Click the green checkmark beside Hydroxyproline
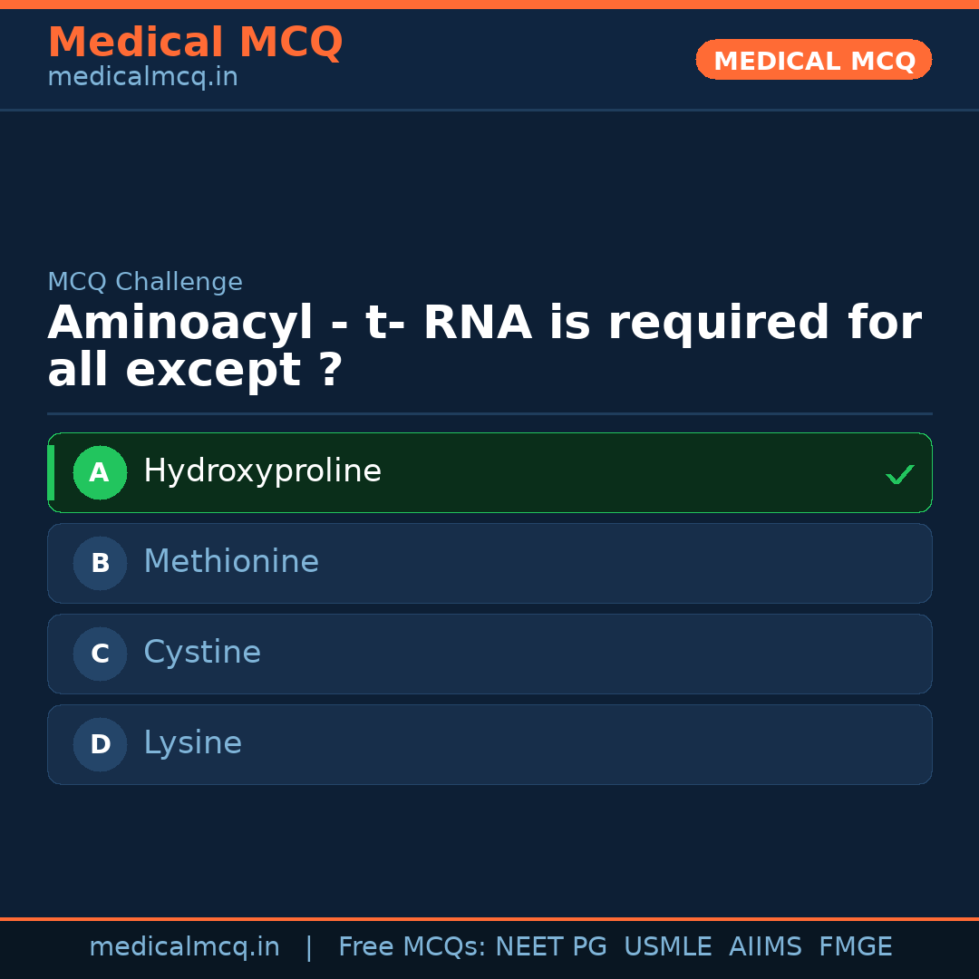 pos(899,474)
